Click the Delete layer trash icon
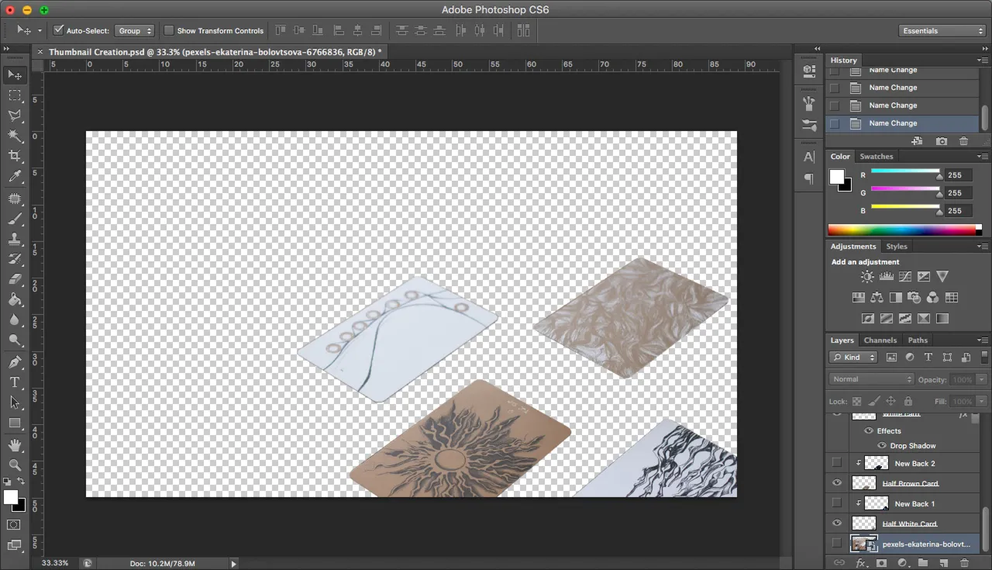The height and width of the screenshot is (570, 992). (964, 563)
